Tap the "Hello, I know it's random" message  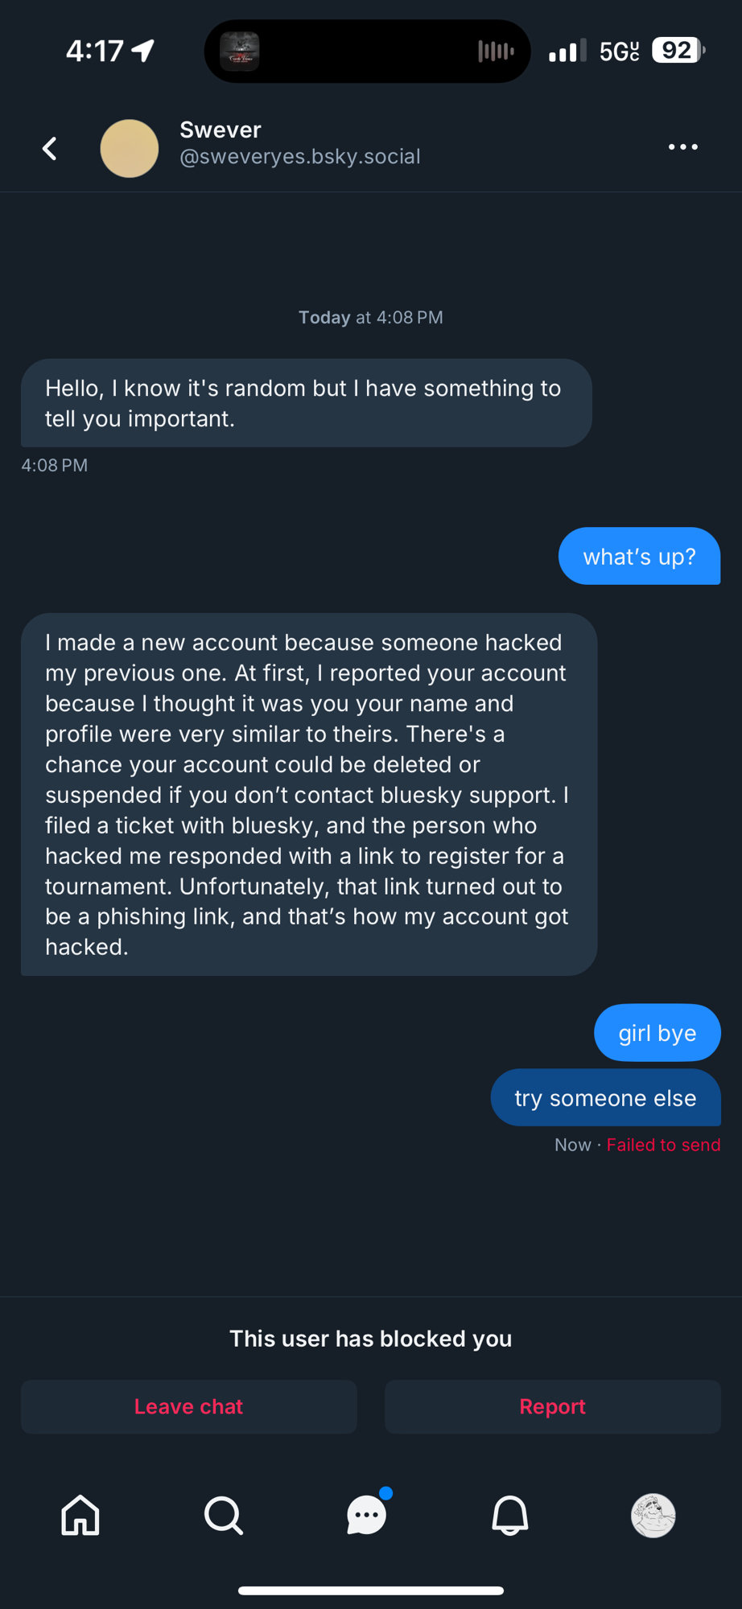pyautogui.click(x=306, y=403)
